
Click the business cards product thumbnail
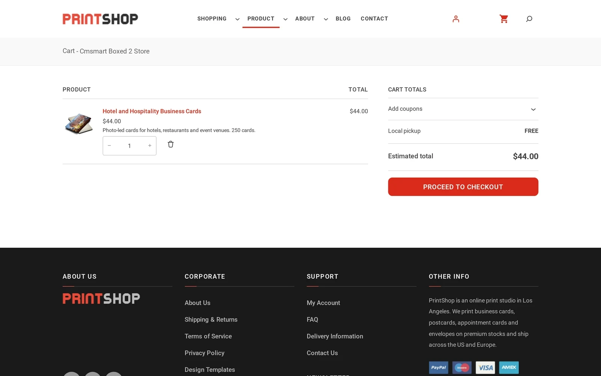pyautogui.click(x=79, y=124)
